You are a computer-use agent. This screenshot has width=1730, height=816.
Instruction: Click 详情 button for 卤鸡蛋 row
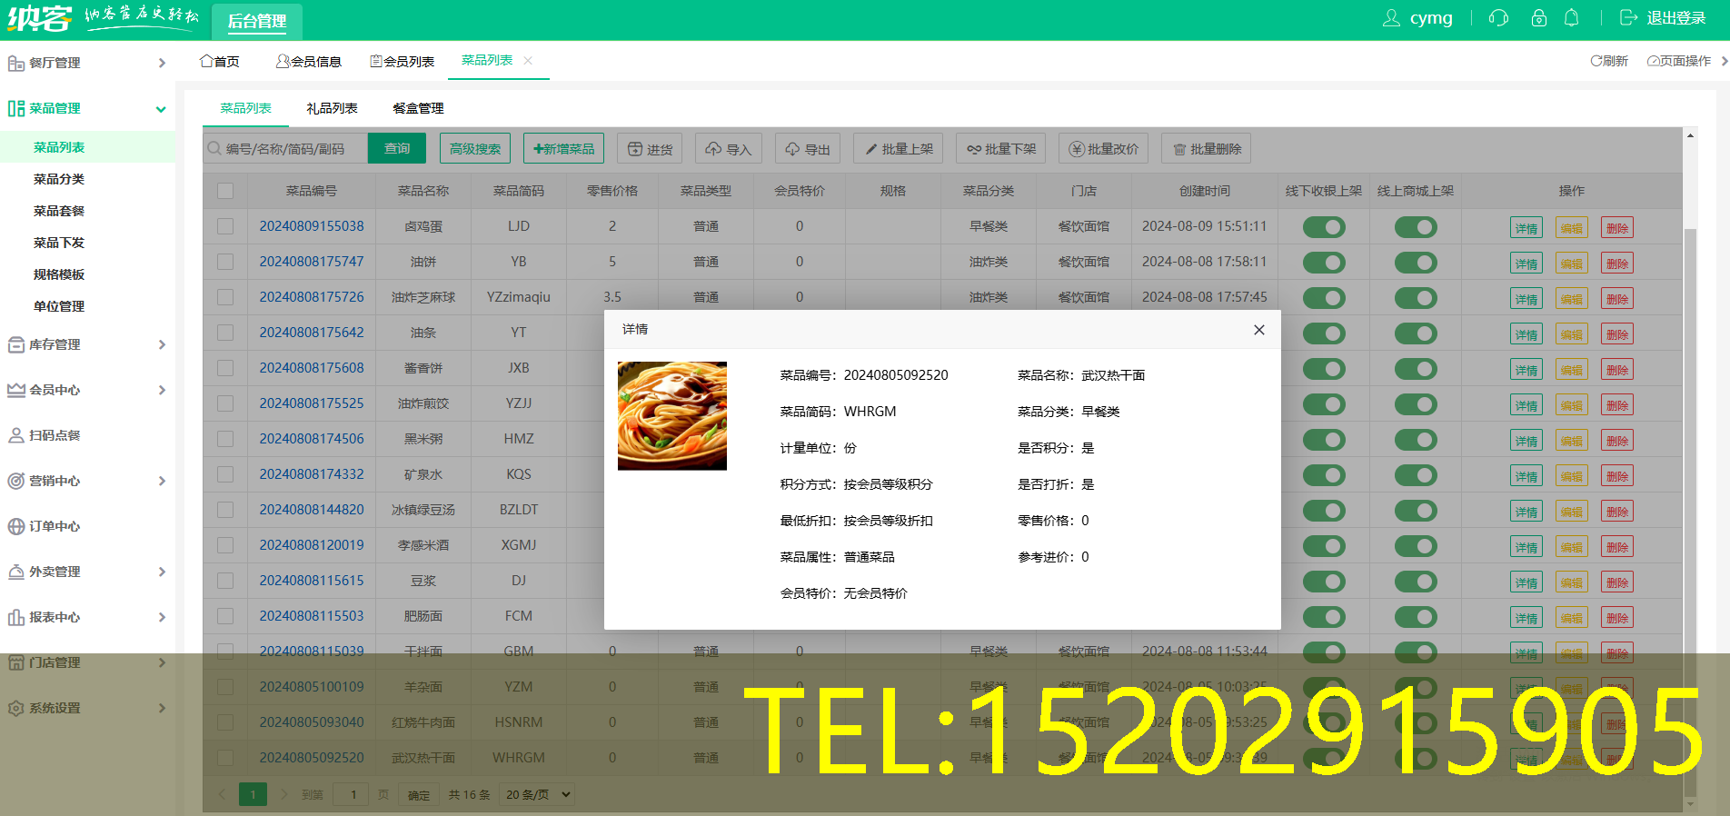(x=1526, y=228)
